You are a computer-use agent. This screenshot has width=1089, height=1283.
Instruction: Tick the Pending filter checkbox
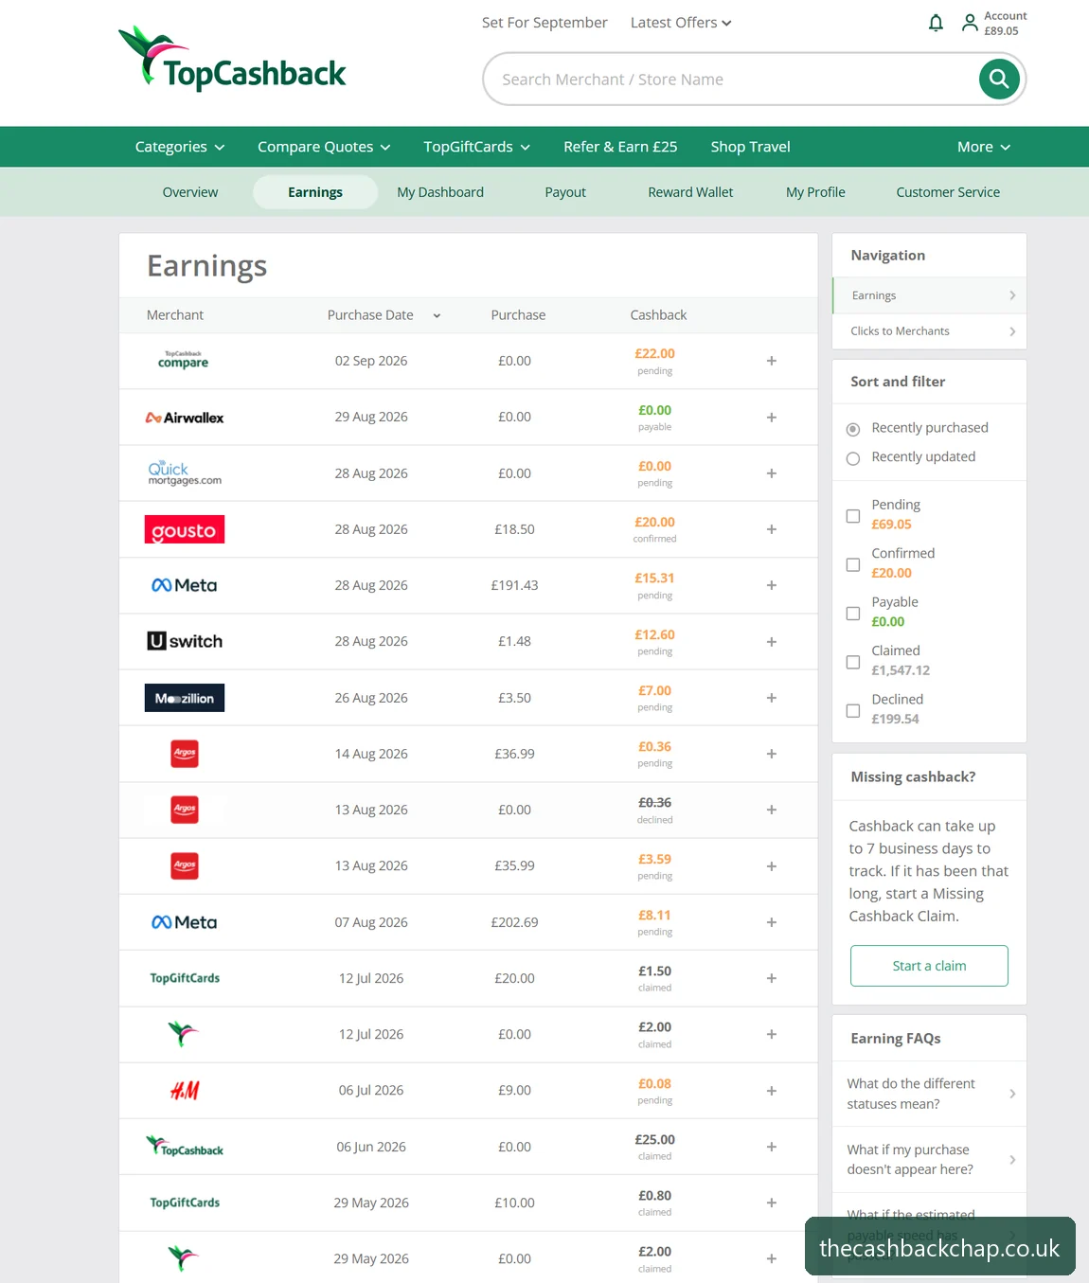[x=853, y=516]
